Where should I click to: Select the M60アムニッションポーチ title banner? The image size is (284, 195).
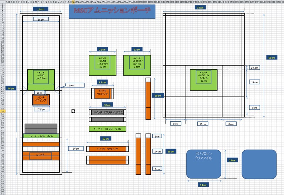pyautogui.click(x=112, y=11)
